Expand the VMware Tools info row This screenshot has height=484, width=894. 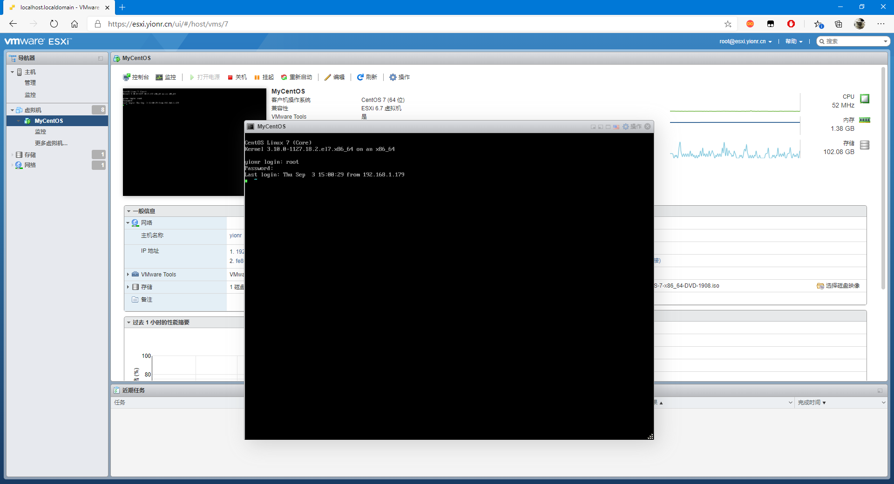coord(128,275)
